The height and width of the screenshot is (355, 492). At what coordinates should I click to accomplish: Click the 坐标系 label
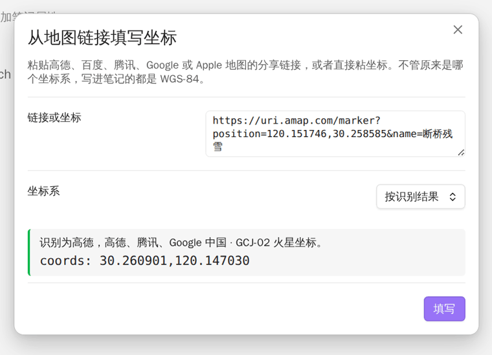click(43, 191)
